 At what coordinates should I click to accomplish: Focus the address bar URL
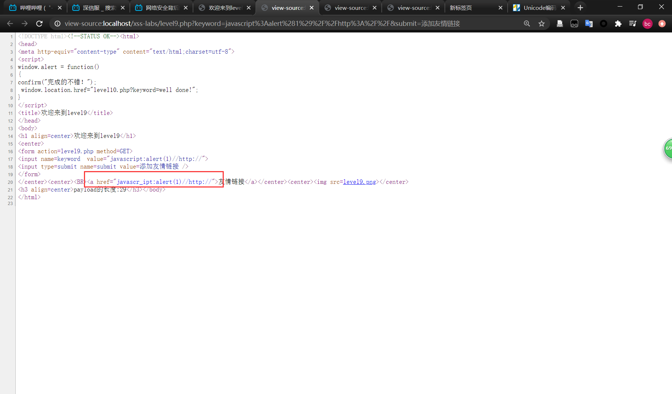tap(262, 24)
